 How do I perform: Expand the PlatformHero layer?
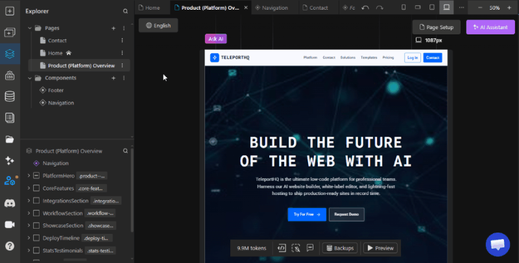(29, 176)
